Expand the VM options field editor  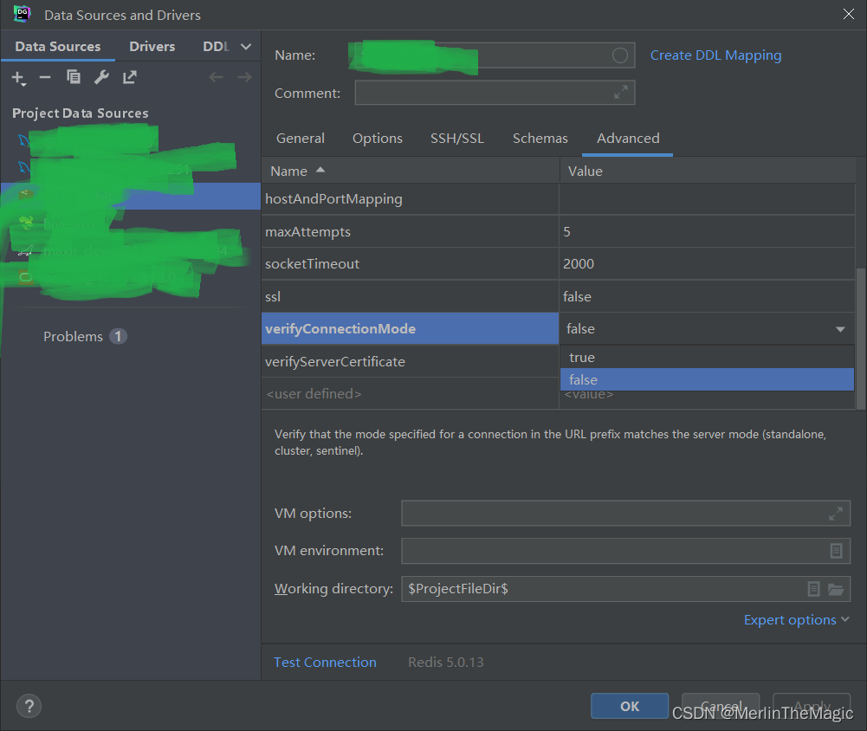[x=835, y=513]
